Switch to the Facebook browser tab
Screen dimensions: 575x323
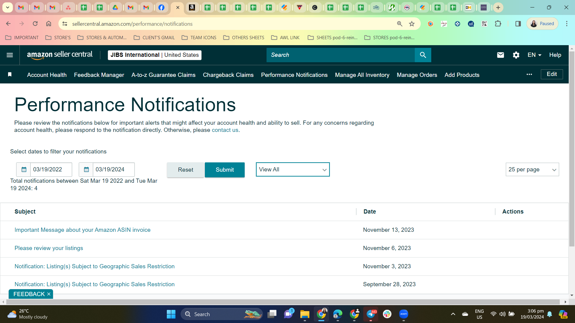tap(161, 7)
